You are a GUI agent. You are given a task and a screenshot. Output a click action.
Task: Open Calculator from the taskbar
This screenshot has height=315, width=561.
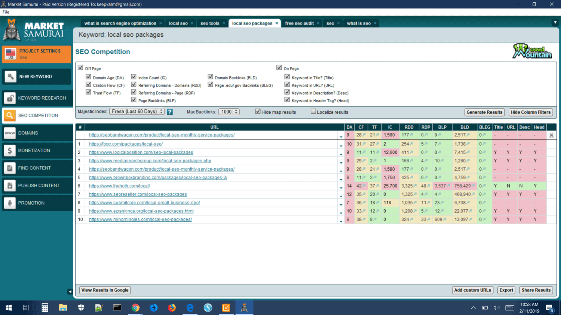[x=45, y=308]
